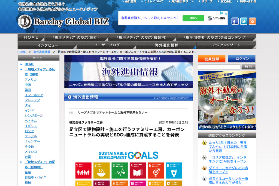Screen dimensions: 279x186
Task: Click the Facebook icon in header
Action: [x=235, y=21]
